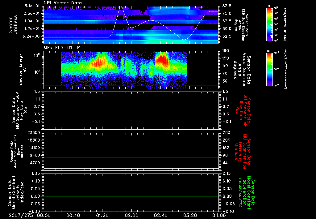Click the "110" scanner angle tick label
This screenshot has height=219, width=316.
pyautogui.click(x=226, y=66)
